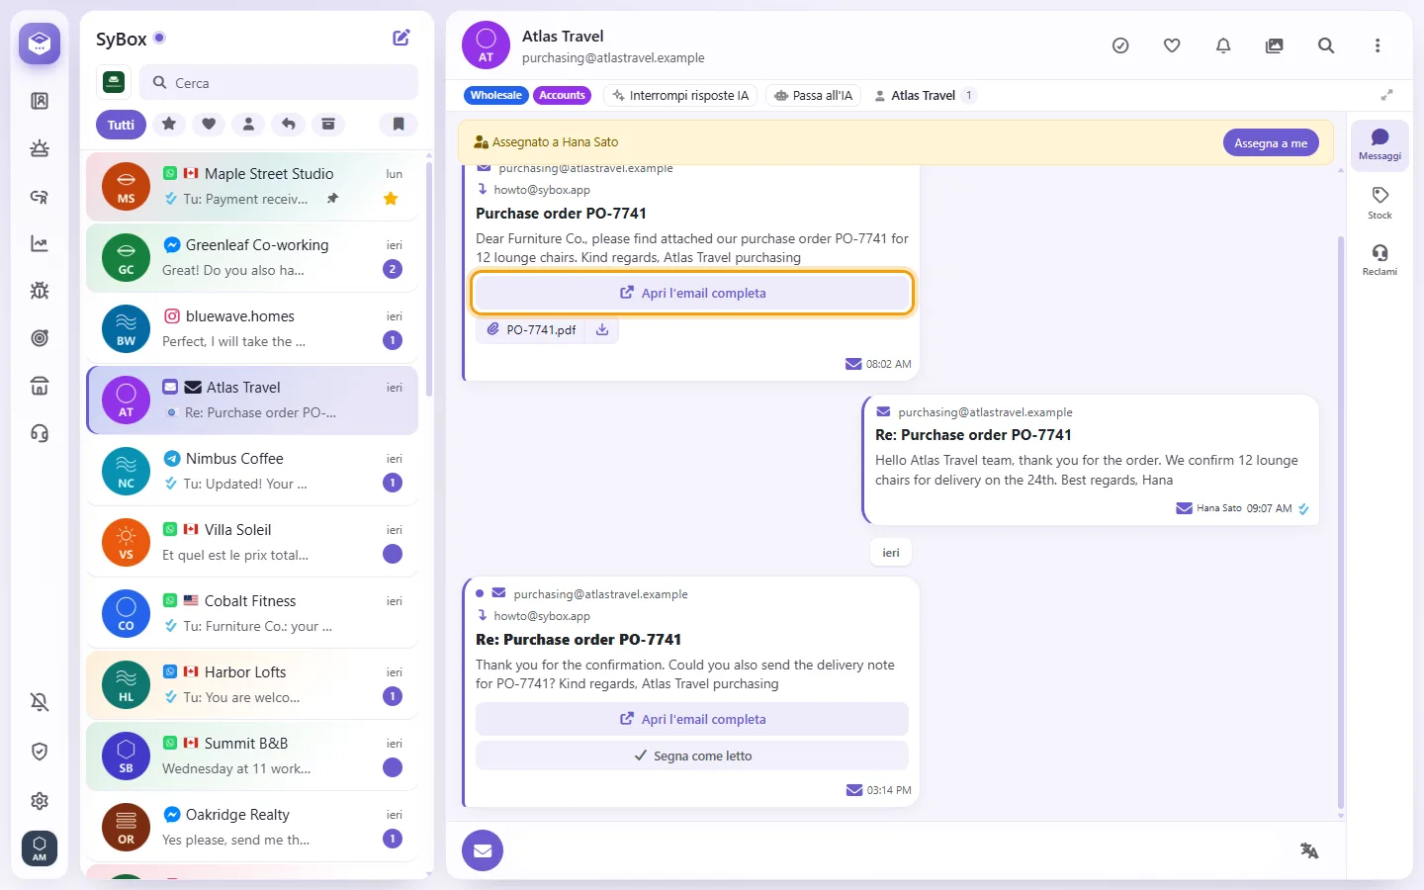Expand the conversation panel with the arrows icon
Image resolution: width=1424 pixels, height=890 pixels.
(1387, 95)
